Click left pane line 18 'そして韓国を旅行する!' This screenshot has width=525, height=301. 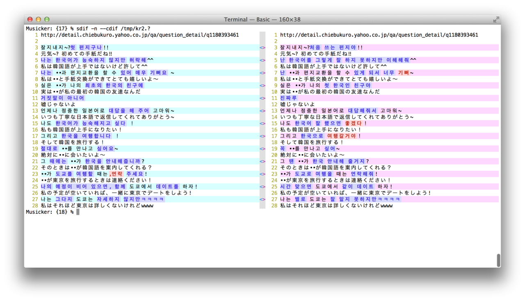[72, 143]
